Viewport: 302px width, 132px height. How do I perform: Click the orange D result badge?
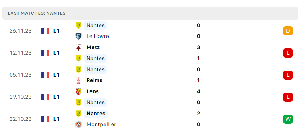(288, 31)
